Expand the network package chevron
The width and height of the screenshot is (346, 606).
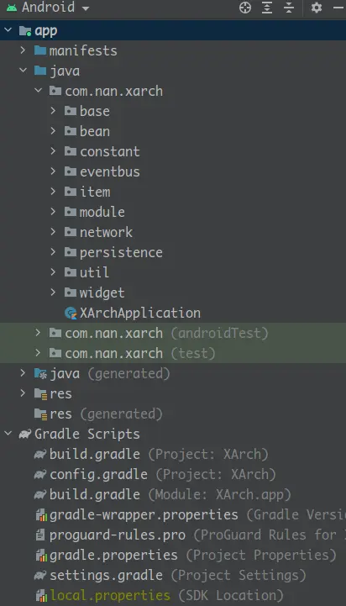pyautogui.click(x=53, y=232)
